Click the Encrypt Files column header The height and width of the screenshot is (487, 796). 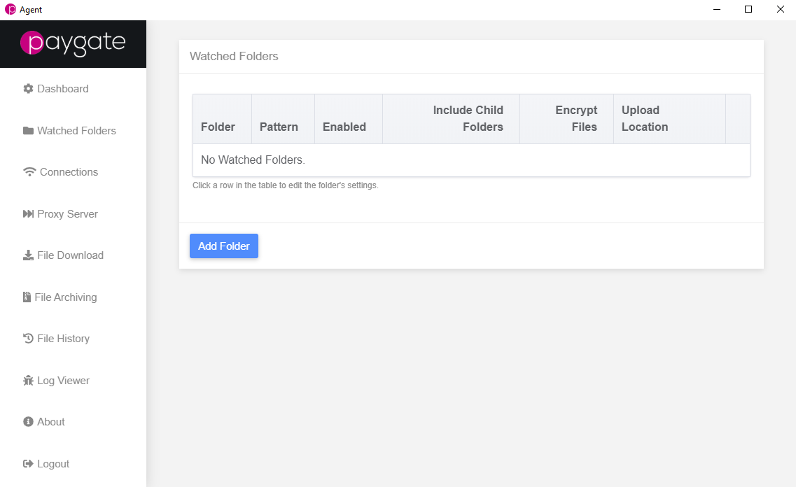[x=566, y=119]
